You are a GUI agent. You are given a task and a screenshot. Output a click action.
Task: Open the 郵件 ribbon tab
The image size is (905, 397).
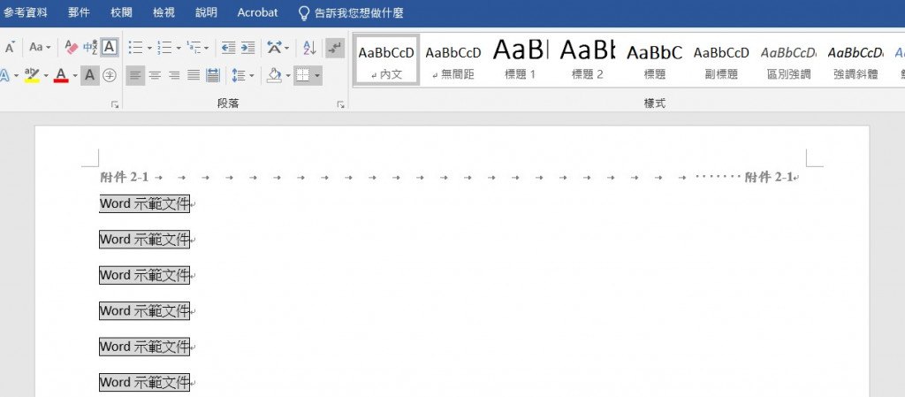(x=79, y=12)
